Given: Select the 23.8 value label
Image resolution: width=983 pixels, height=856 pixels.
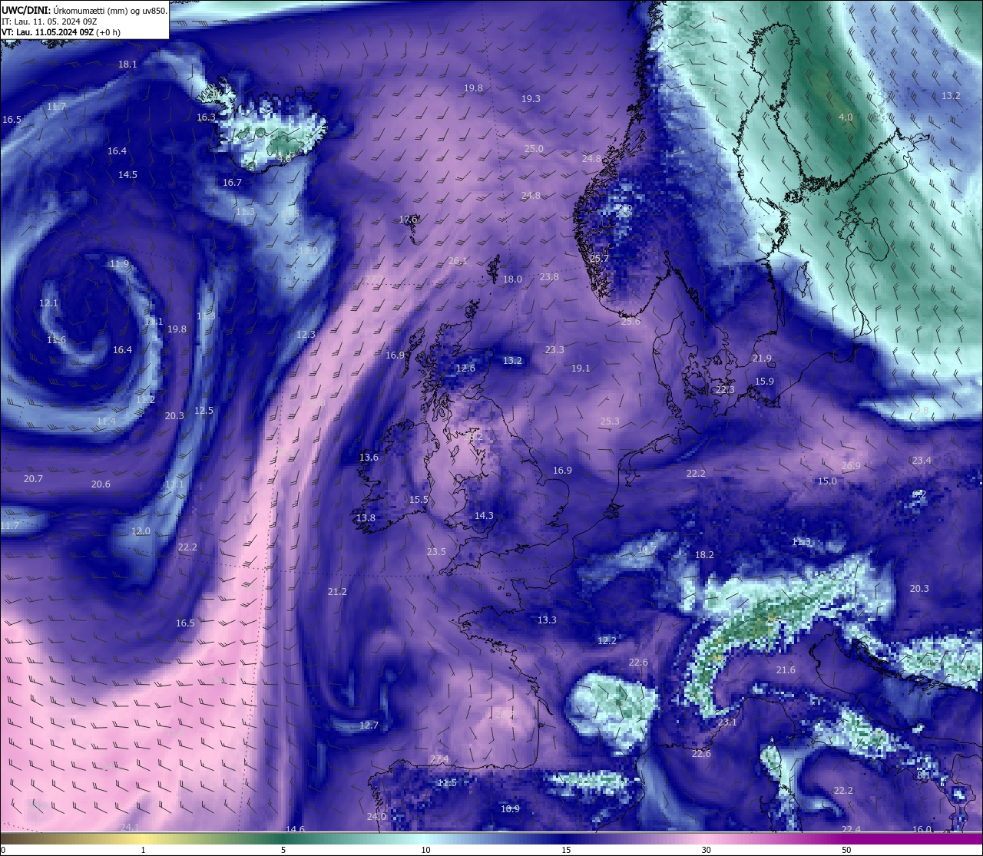Looking at the screenshot, I should pos(549,277).
